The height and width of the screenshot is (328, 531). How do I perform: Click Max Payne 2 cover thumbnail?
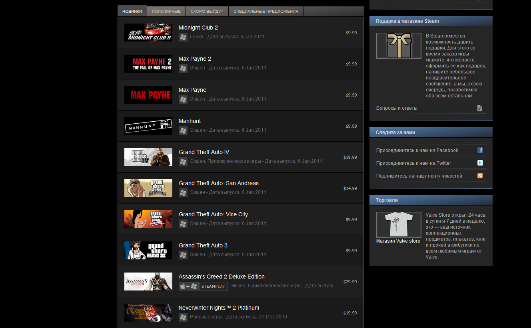(x=148, y=64)
